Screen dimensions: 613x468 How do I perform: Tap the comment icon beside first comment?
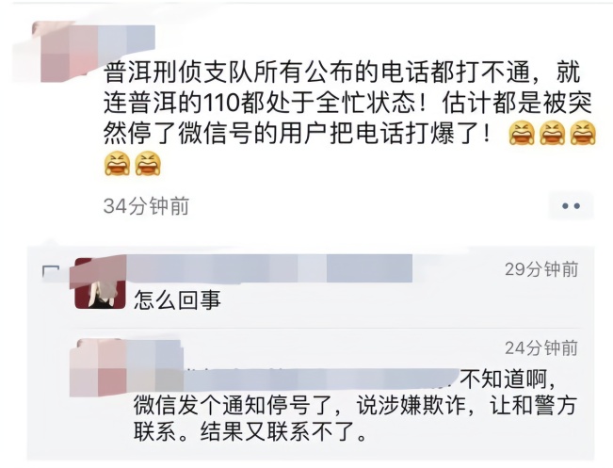pyautogui.click(x=51, y=272)
